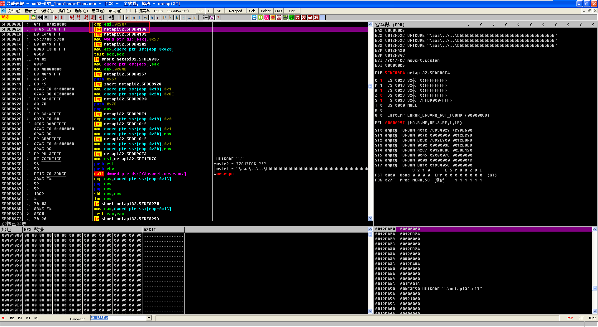Open the Command history dropdown arrow
Screen dimensions: 598x327
pyautogui.click(x=149, y=318)
